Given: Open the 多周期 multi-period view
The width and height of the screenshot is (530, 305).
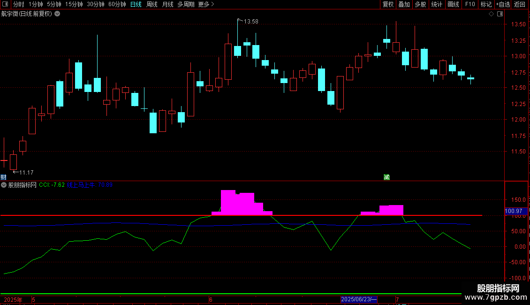Looking at the screenshot, I should click(186, 4).
